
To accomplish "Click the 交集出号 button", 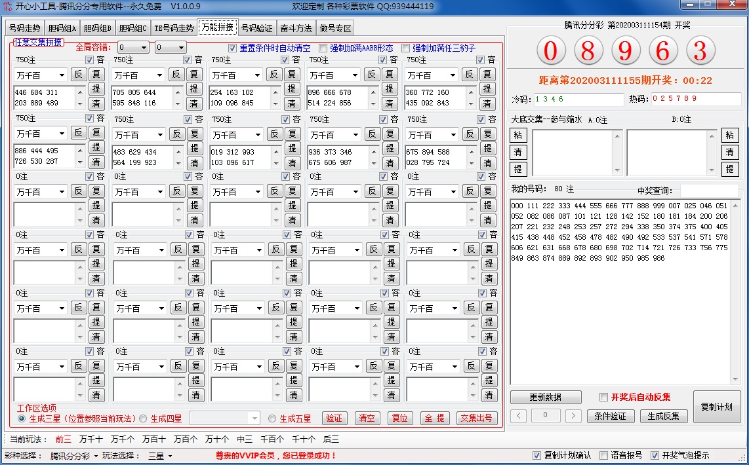I will [x=476, y=418].
